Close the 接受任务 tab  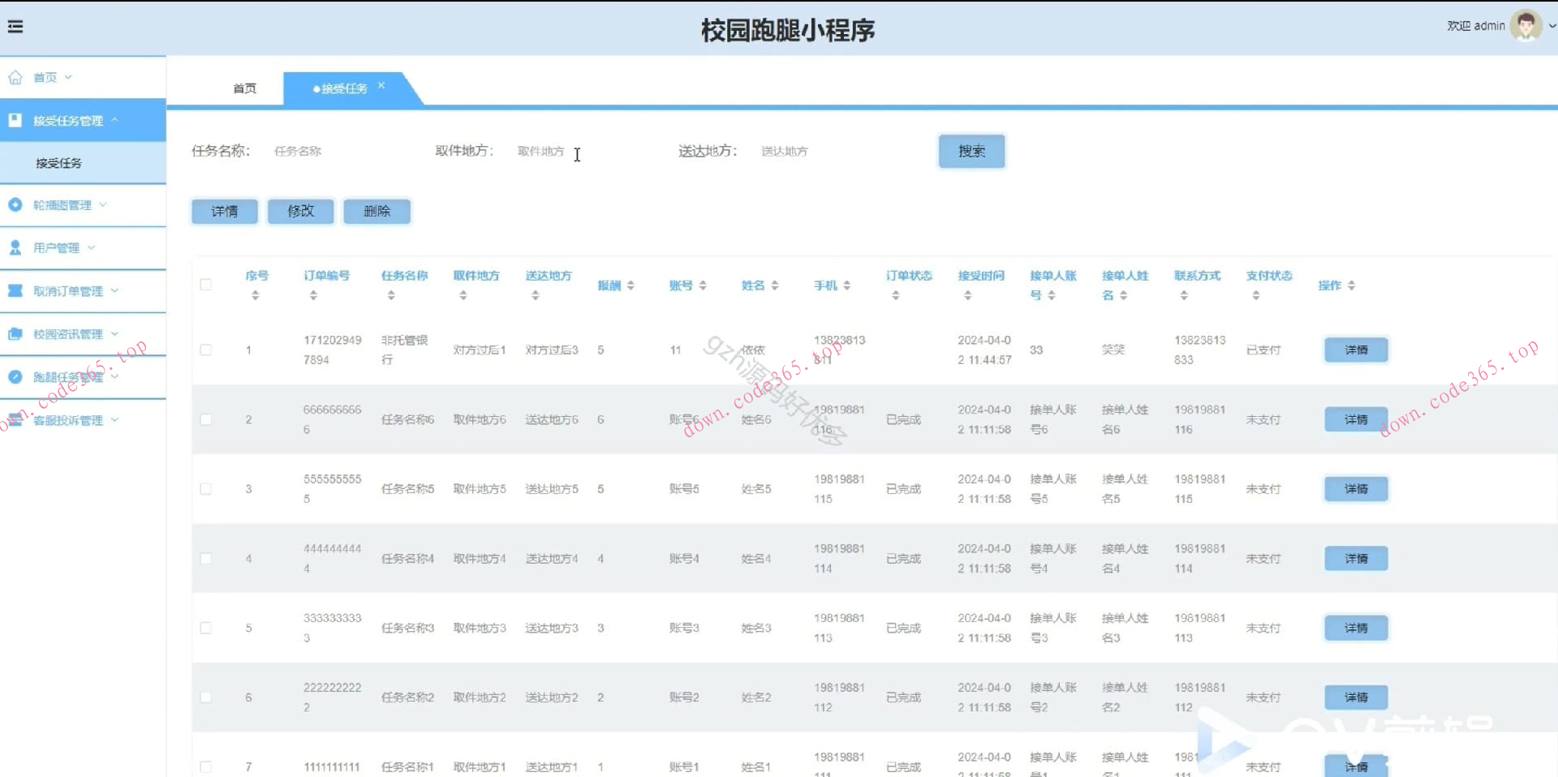[381, 84]
